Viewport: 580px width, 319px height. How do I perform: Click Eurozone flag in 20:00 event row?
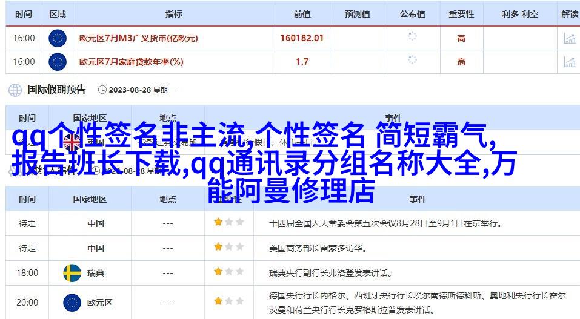point(72,303)
